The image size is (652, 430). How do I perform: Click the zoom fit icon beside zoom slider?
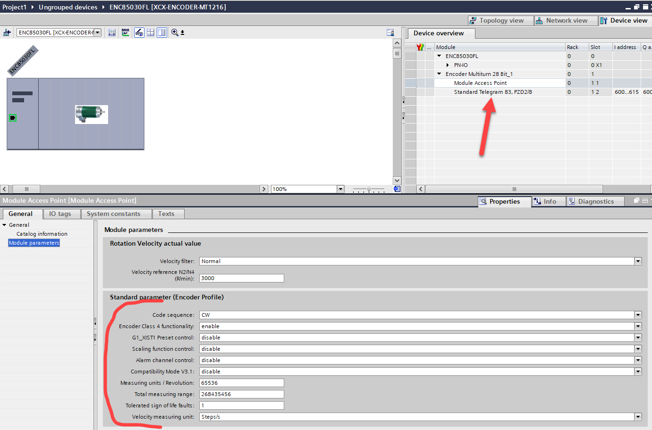click(397, 189)
